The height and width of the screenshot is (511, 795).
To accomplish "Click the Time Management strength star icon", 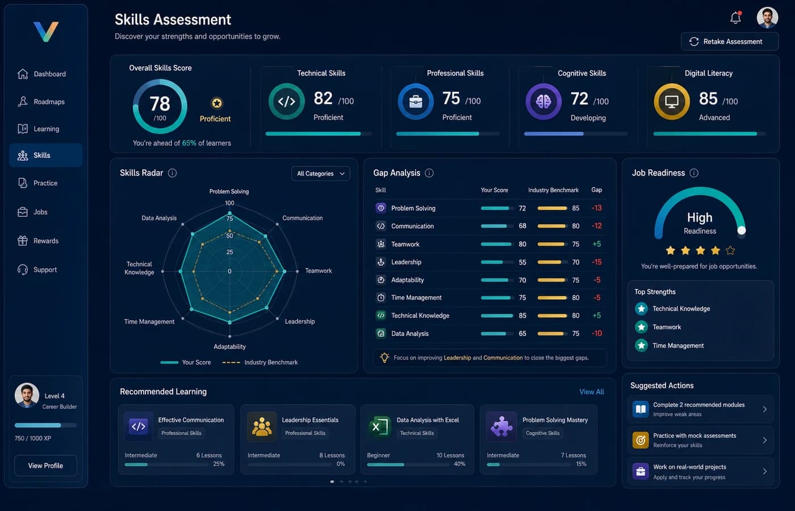I will click(x=642, y=345).
